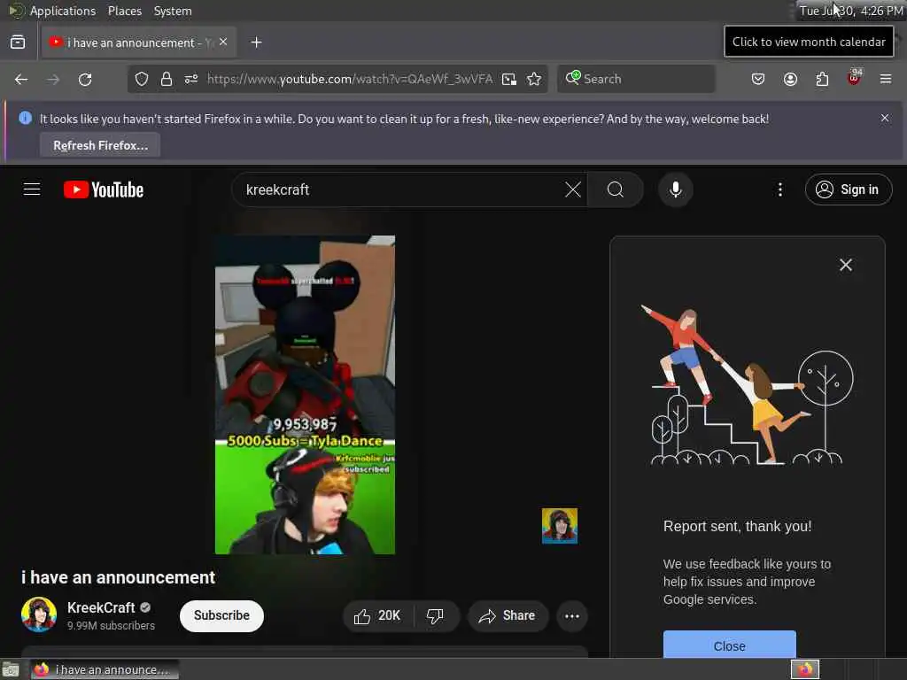This screenshot has width=907, height=680.
Task: Open the System menu
Action: coord(173,11)
